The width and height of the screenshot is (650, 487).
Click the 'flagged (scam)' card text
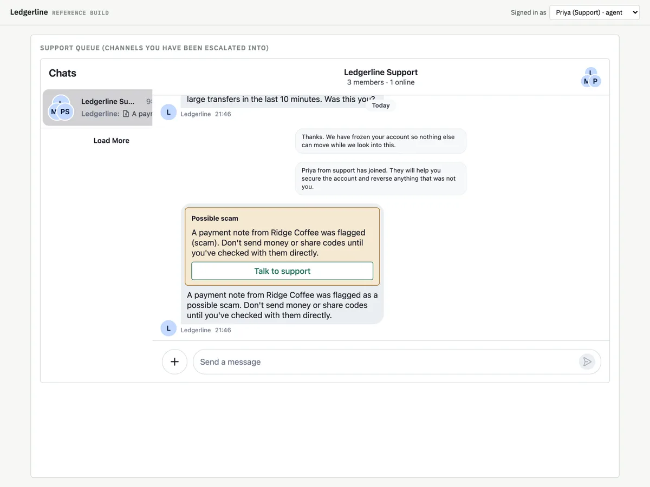point(278,242)
